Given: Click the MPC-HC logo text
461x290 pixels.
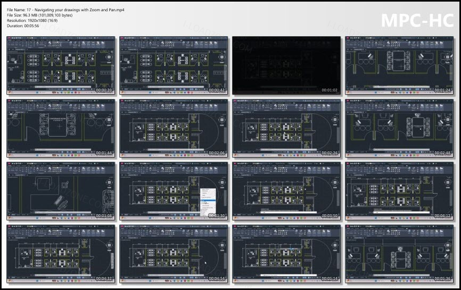Looking at the screenshot, I should (417, 21).
